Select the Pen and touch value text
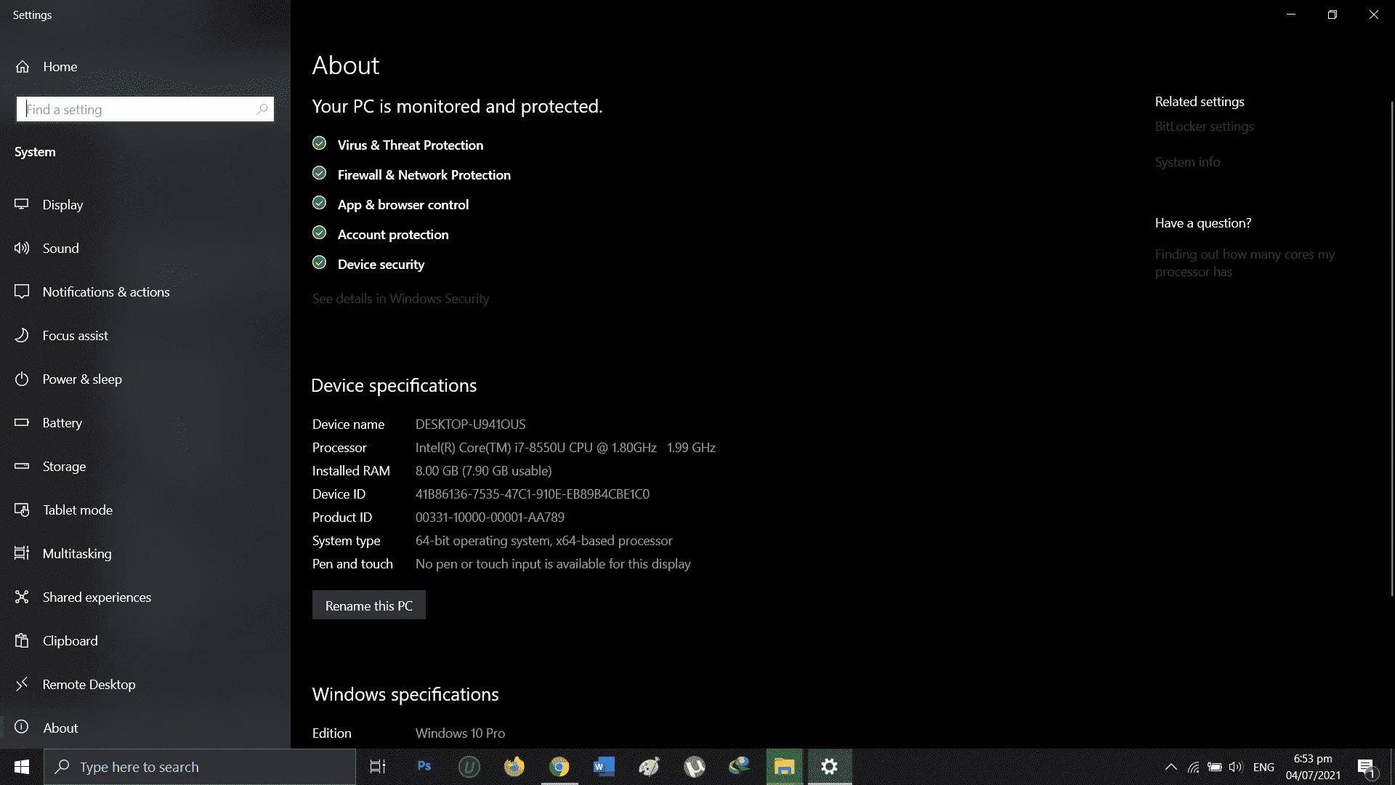The image size is (1395, 785). pos(553,564)
